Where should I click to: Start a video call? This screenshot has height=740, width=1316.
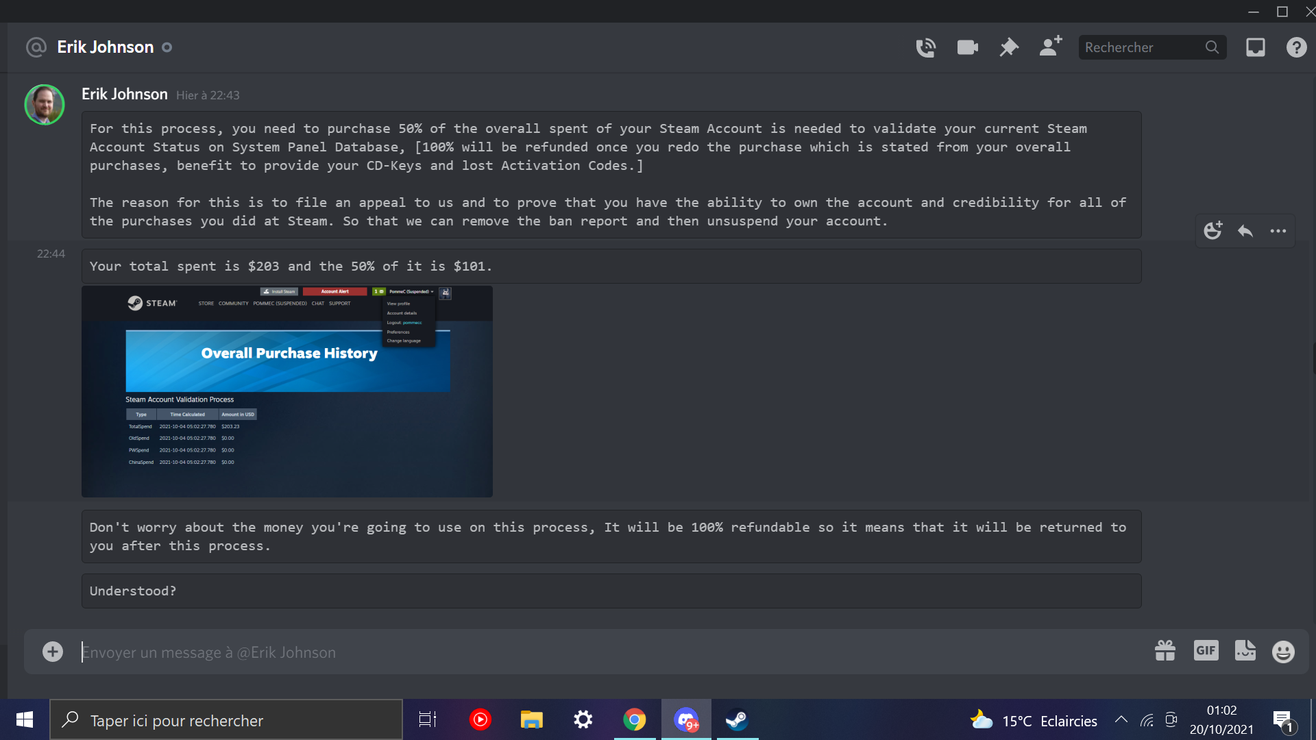click(x=967, y=47)
